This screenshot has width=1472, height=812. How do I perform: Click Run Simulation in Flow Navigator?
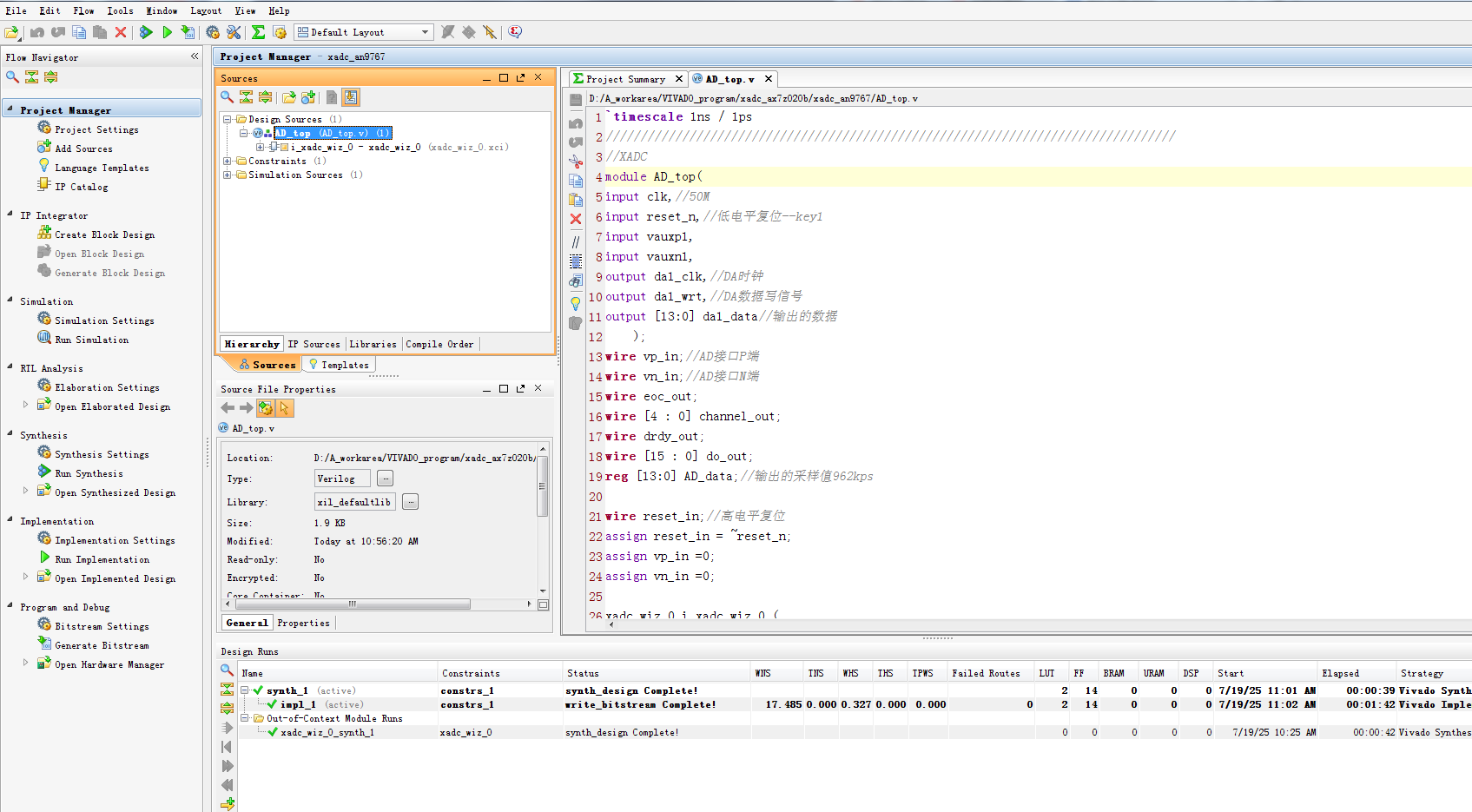click(91, 340)
